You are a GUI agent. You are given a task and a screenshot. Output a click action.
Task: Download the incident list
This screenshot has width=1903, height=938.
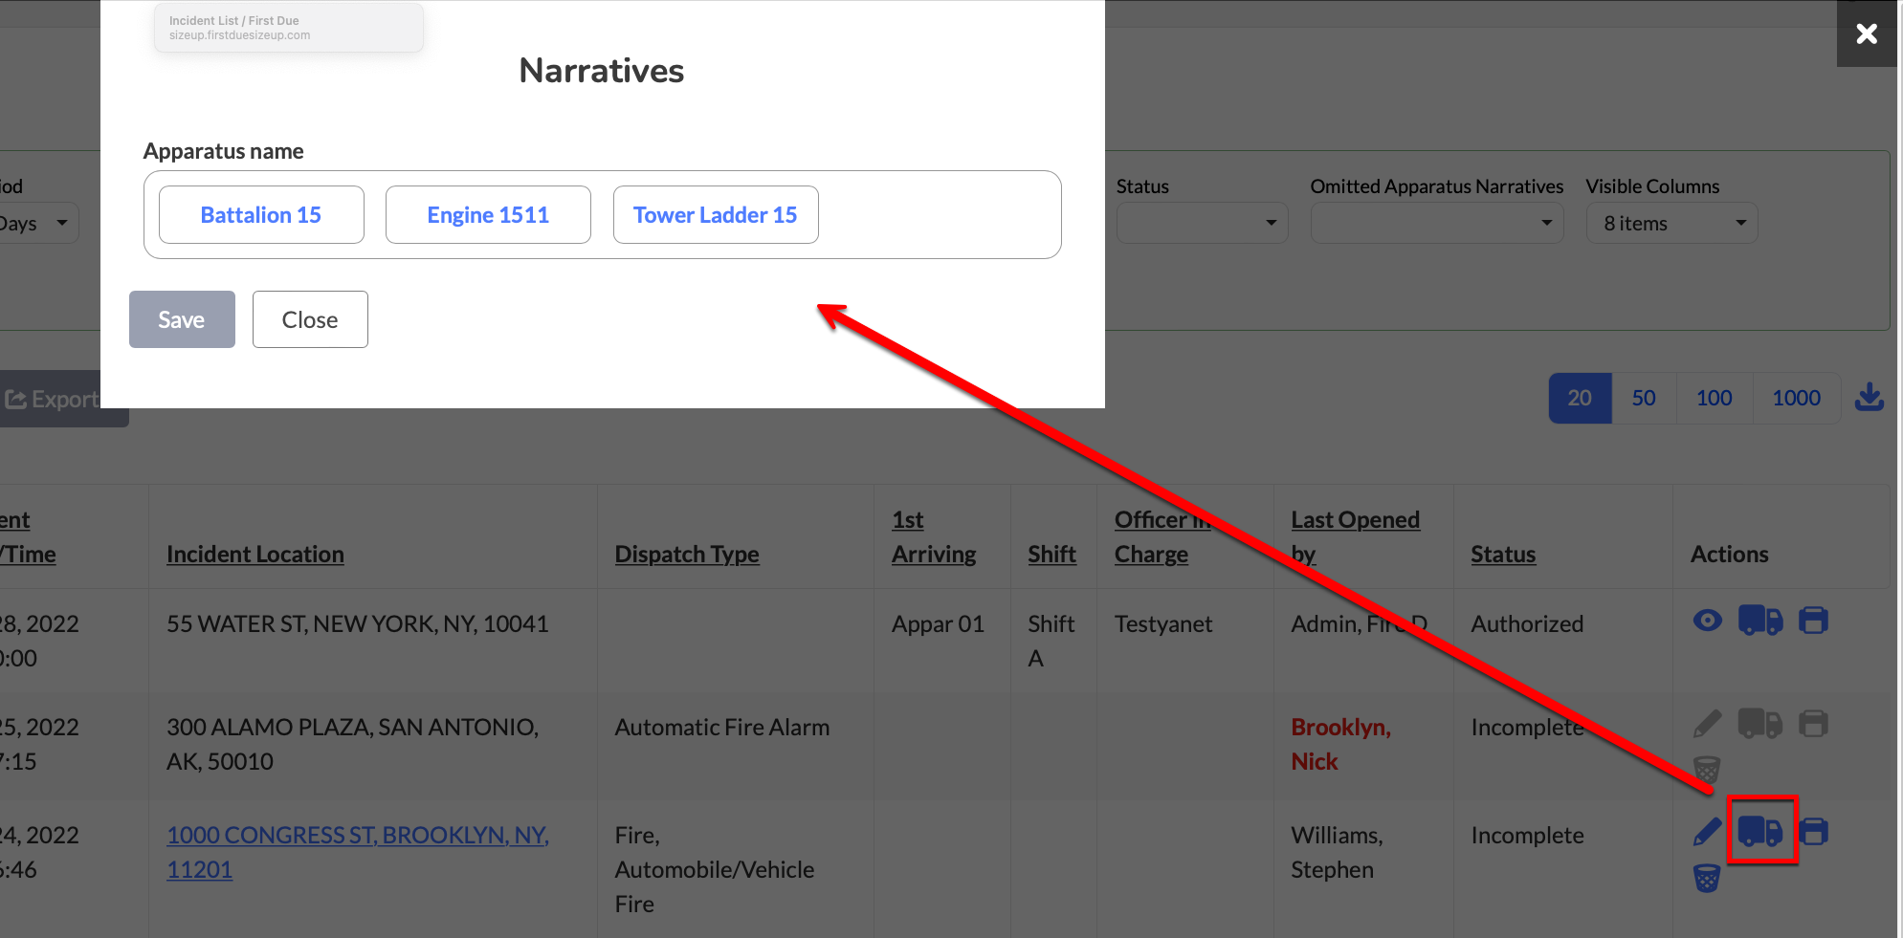pos(1870,398)
